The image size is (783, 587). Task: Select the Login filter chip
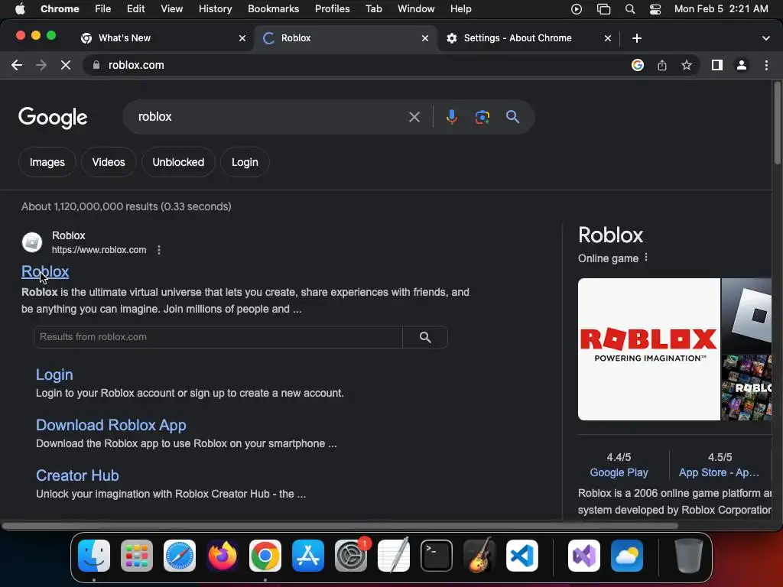[x=245, y=162]
